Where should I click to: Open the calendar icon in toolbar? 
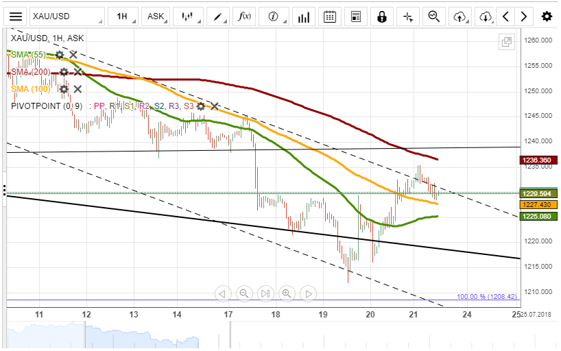(329, 16)
